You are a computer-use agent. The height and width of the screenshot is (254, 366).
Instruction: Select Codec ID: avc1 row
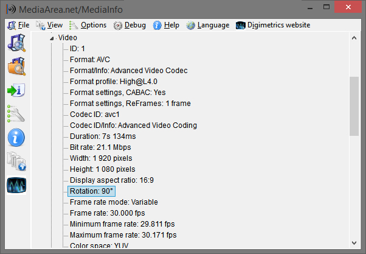tap(94, 115)
